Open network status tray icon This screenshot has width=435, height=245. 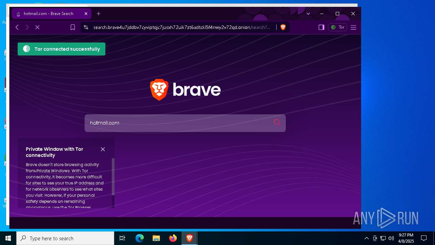click(x=383, y=238)
